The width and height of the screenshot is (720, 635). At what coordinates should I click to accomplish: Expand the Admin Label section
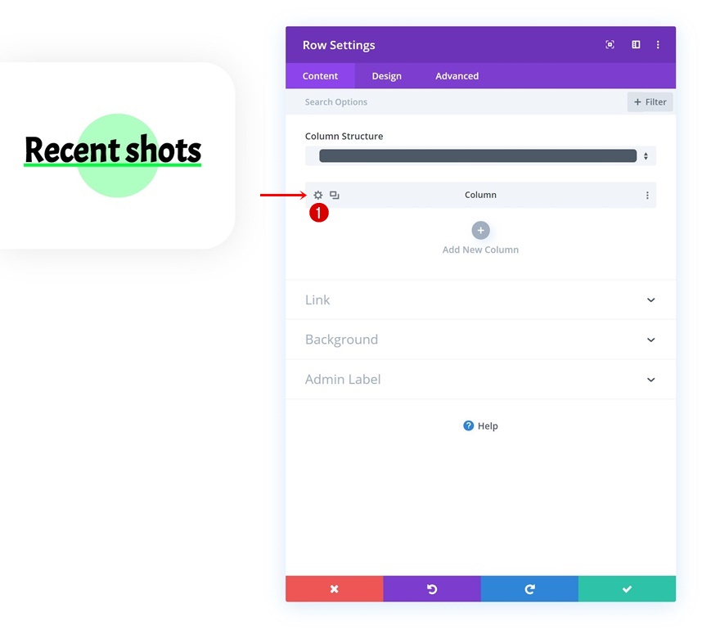[480, 379]
